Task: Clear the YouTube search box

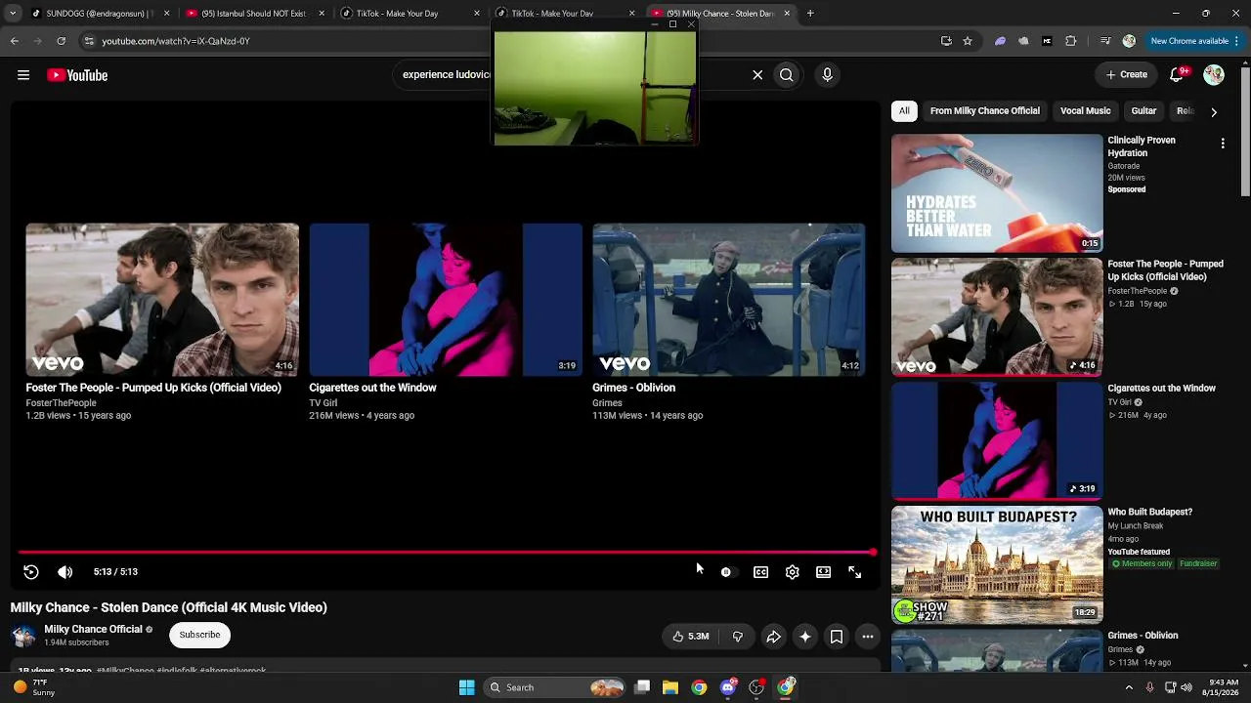Action: pyautogui.click(x=757, y=75)
